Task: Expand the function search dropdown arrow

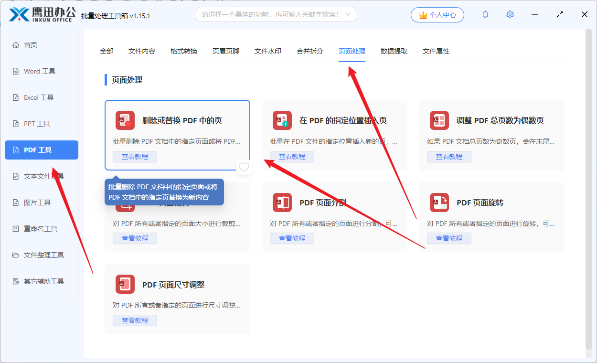Action: pyautogui.click(x=348, y=14)
